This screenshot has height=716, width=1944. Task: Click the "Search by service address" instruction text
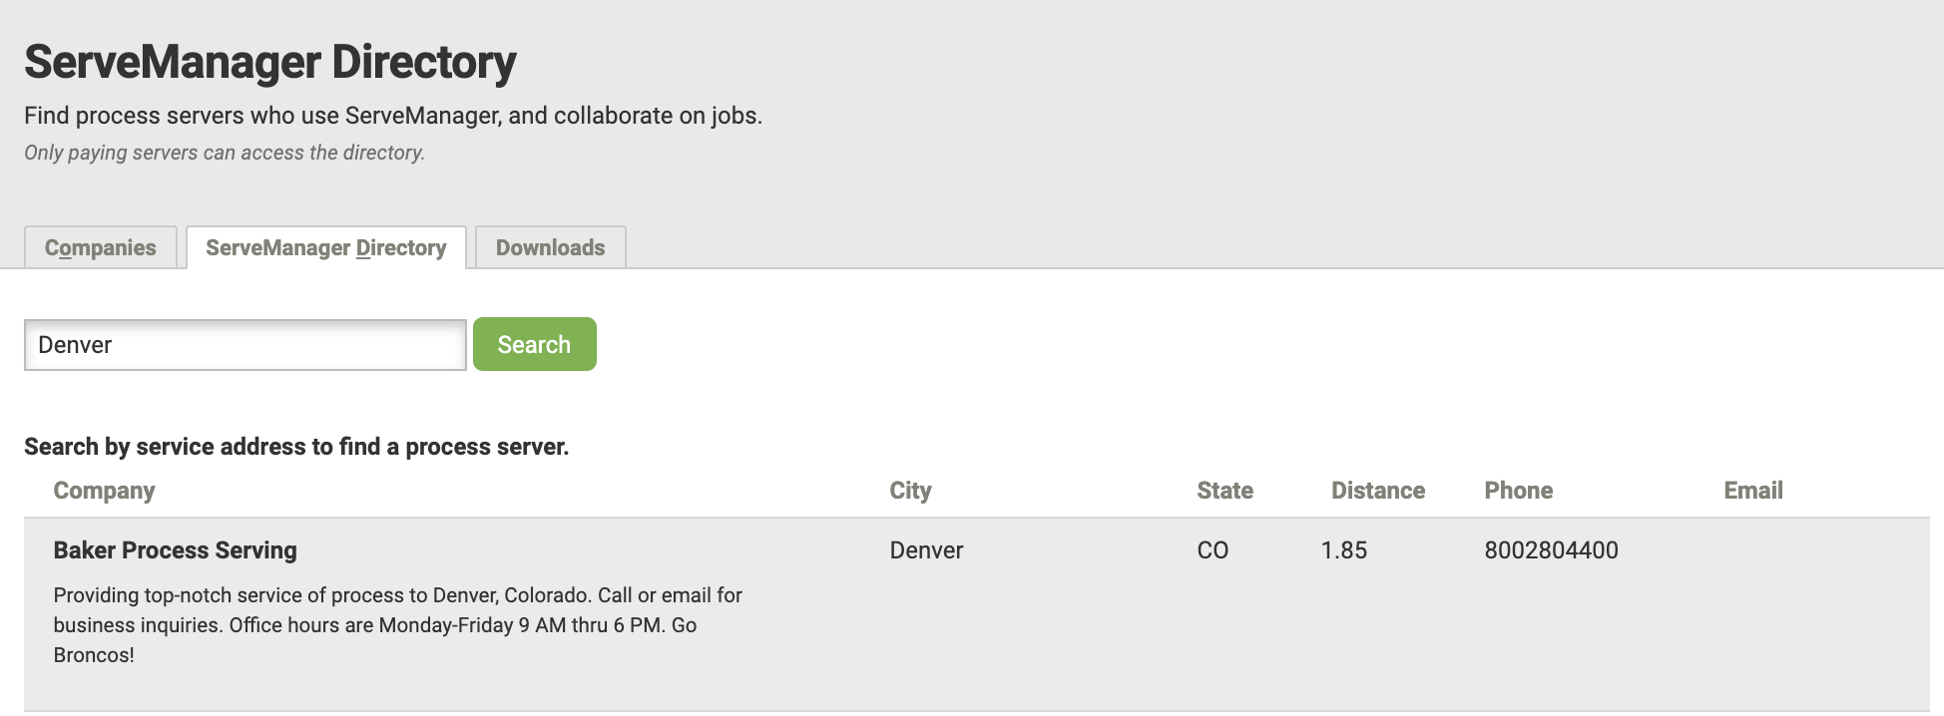point(296,447)
